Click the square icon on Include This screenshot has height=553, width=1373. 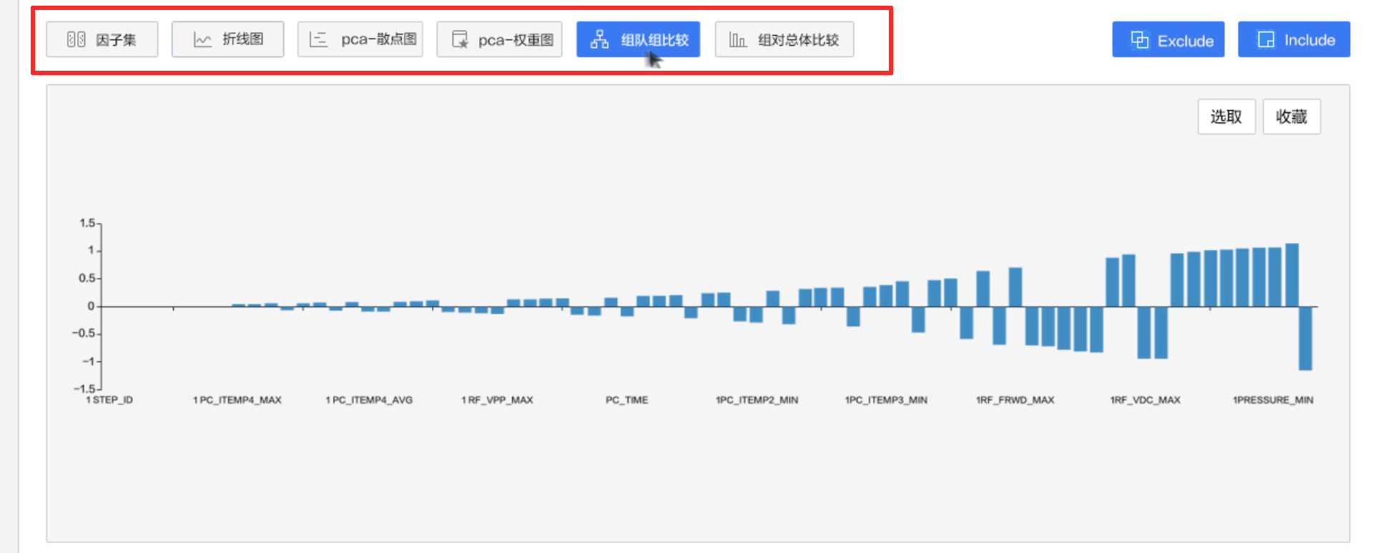[1266, 39]
